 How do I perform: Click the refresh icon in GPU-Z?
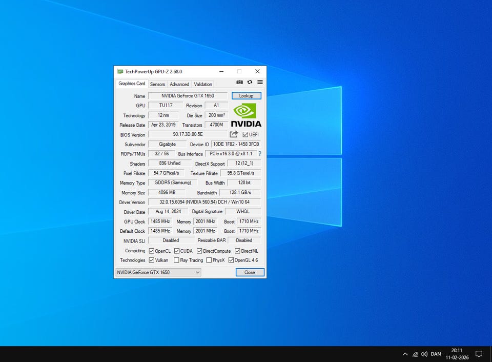250,82
